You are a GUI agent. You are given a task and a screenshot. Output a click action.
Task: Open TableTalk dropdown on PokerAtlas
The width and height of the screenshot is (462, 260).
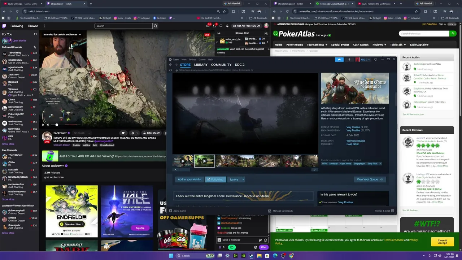point(398,45)
